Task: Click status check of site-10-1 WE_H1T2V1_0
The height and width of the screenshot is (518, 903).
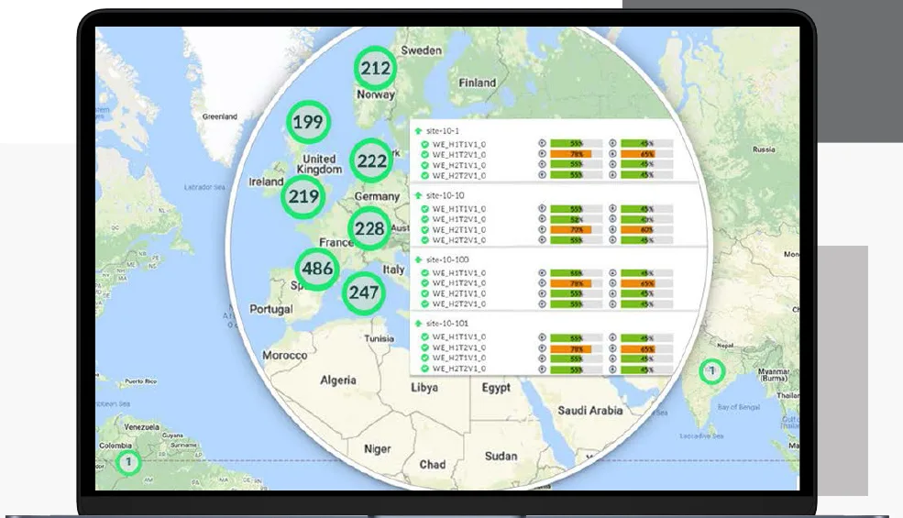Action: 425,155
